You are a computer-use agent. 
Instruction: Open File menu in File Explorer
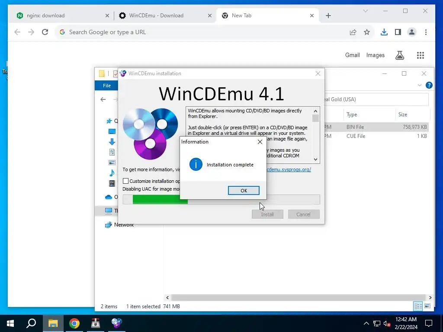[107, 86]
